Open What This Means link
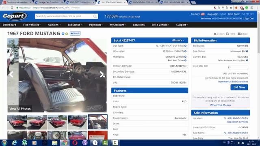Screen dimensions: 260x146 220,105
